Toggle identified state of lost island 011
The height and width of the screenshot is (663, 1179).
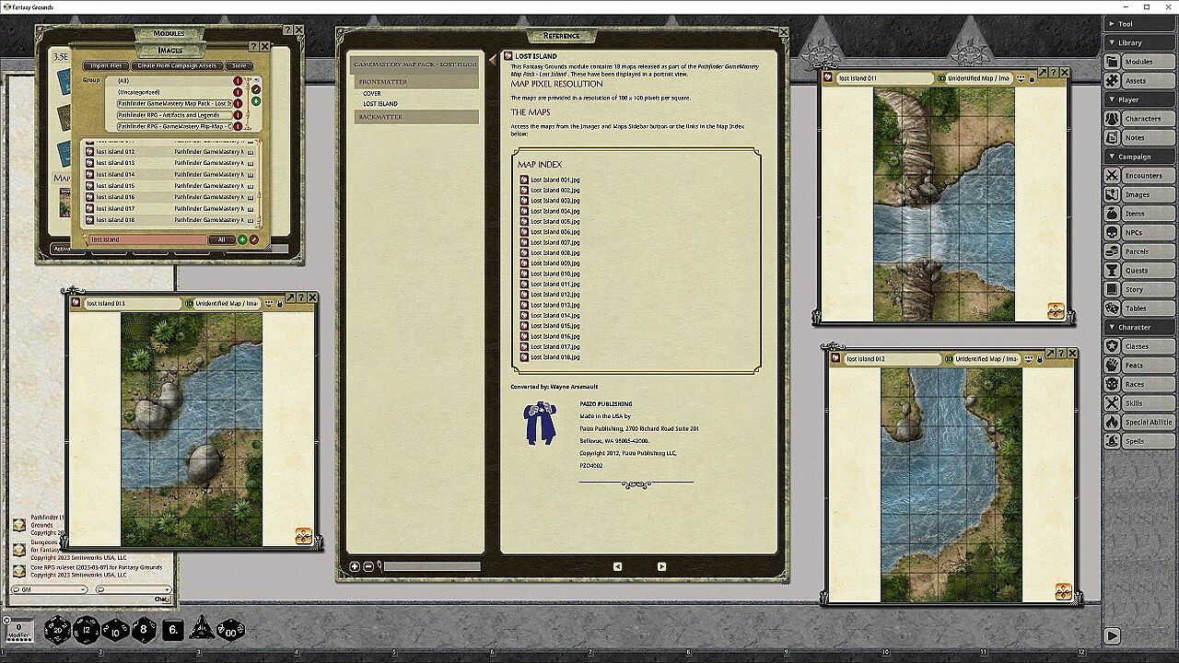(941, 79)
